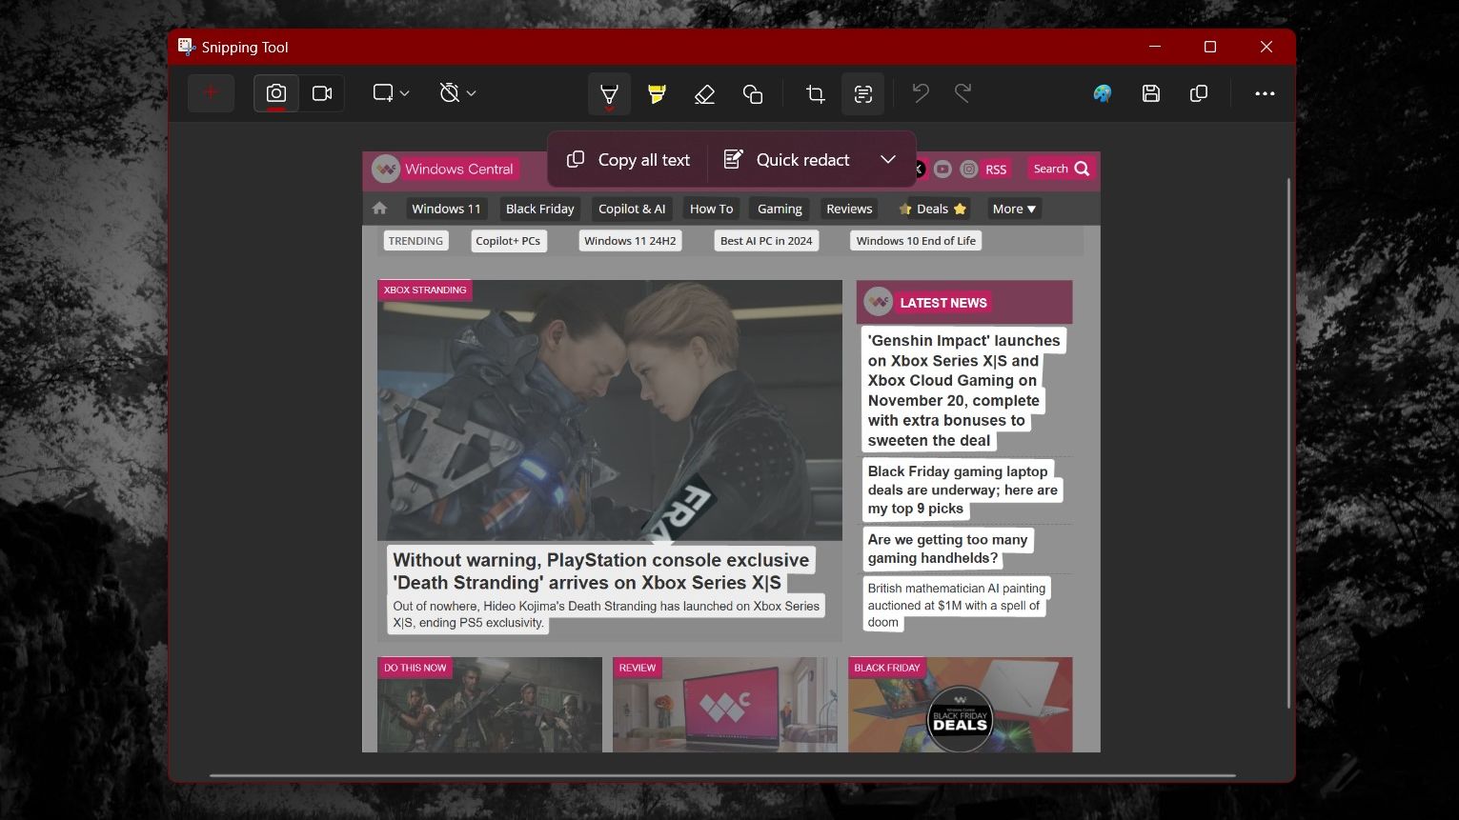This screenshot has height=820, width=1459.
Task: Minimize the Snipping Tool window
Action: pyautogui.click(x=1155, y=47)
